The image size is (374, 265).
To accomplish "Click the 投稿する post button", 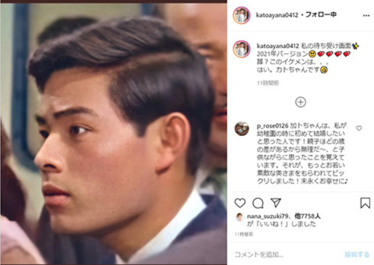I will (x=357, y=255).
